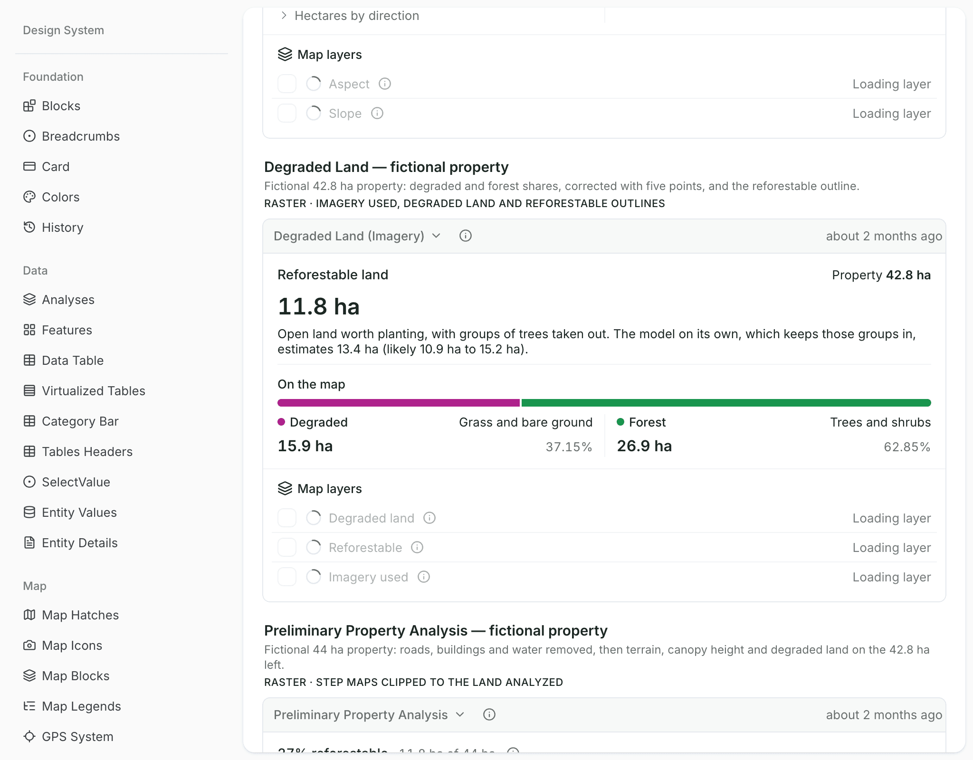The height and width of the screenshot is (760, 973).
Task: Click the 37.15% degraded percentage
Action: (569, 447)
